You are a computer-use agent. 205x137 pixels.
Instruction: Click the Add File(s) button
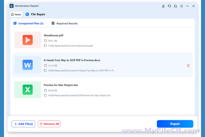click(x=23, y=124)
